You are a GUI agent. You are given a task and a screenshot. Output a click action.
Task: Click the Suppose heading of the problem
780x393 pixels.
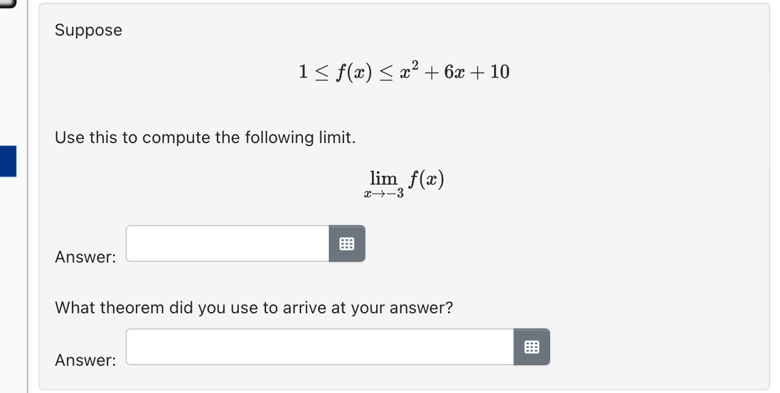(x=88, y=30)
